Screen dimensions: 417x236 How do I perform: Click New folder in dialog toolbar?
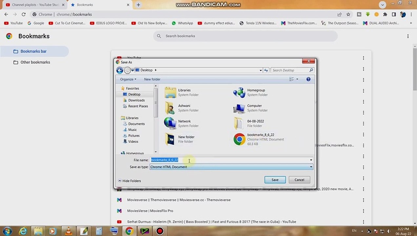coord(152,79)
